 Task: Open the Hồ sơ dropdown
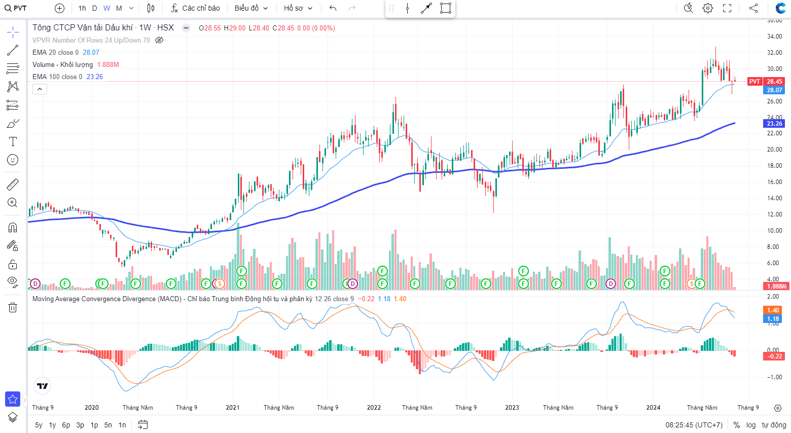[298, 8]
